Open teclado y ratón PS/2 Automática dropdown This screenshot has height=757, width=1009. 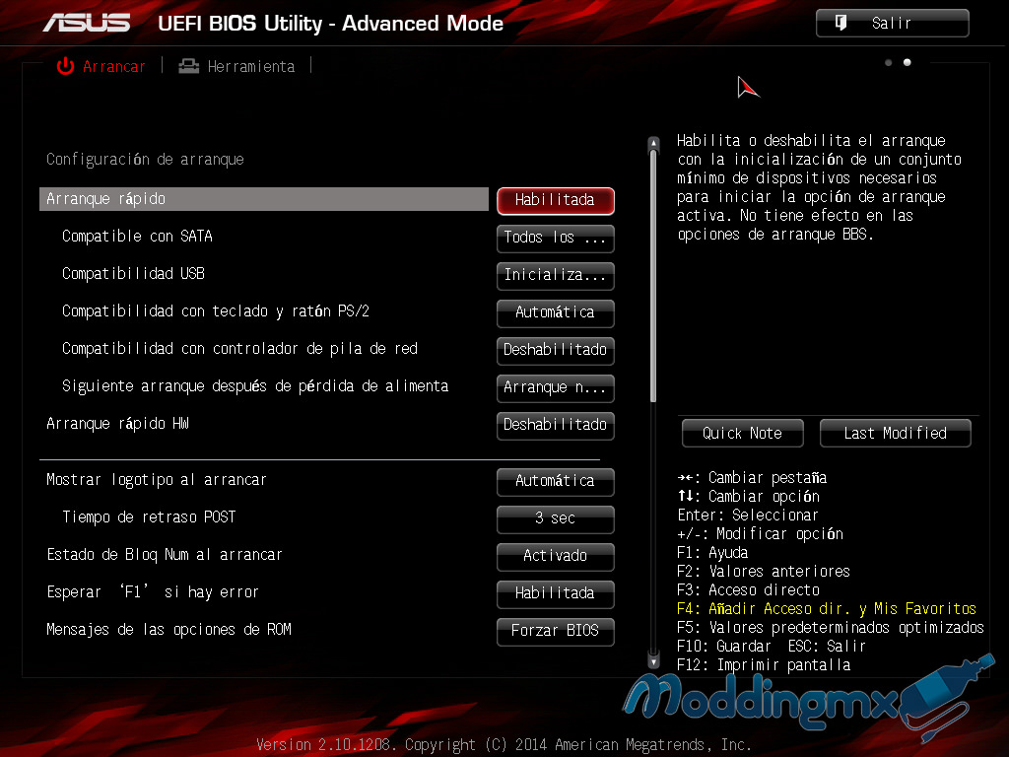coord(556,312)
